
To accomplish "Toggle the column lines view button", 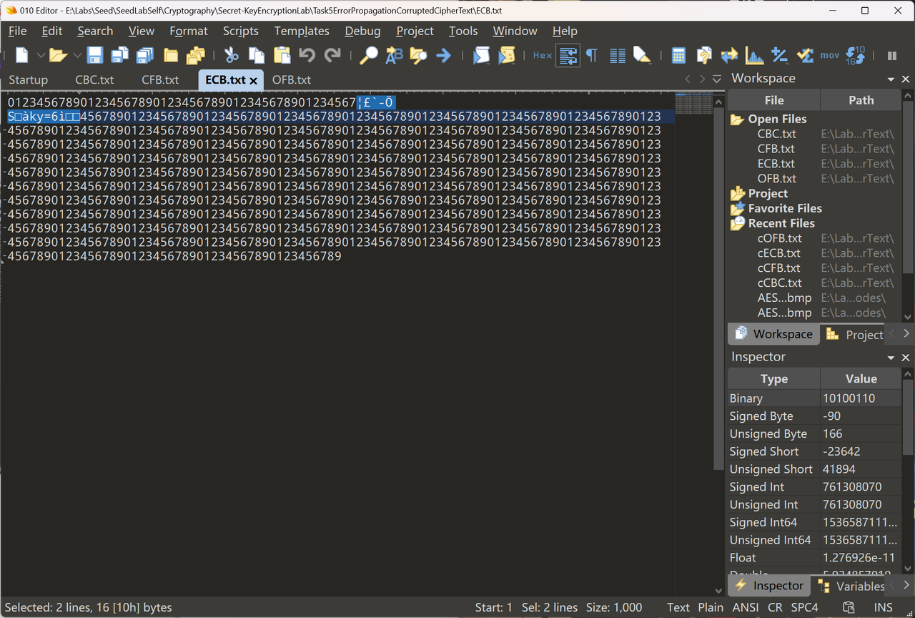I will (x=618, y=55).
